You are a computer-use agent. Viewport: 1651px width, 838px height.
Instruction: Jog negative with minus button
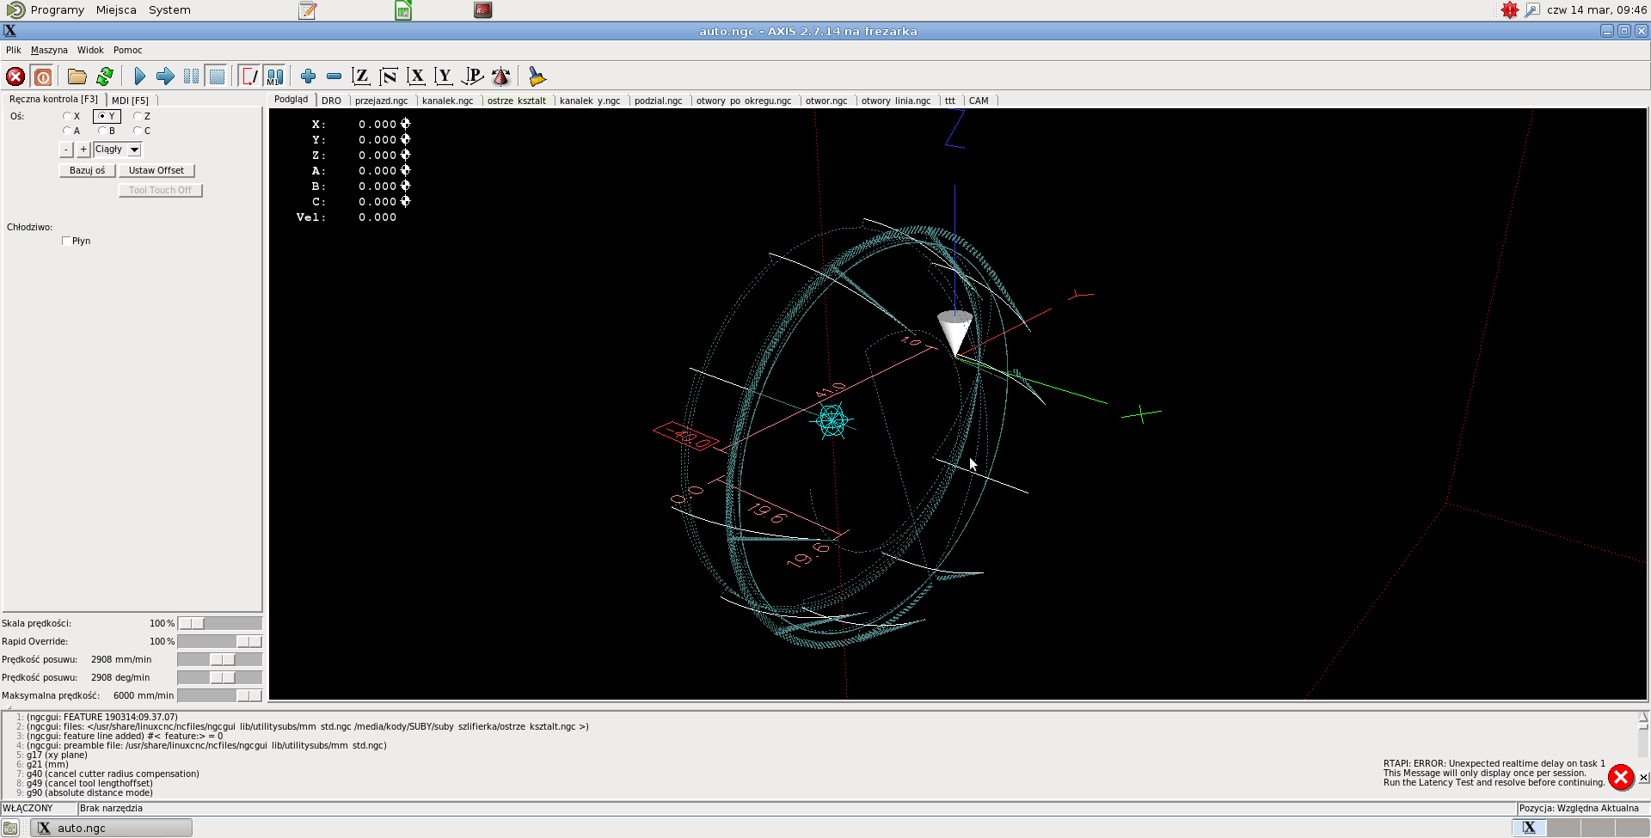coord(66,150)
